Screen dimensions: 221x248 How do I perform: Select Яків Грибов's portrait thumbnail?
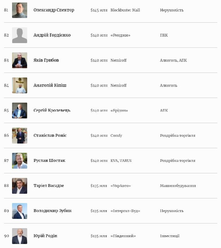tap(19, 60)
